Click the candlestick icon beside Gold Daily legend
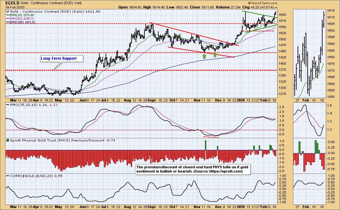Image resolution: width=340 pixels, height=210 pixels. [7, 11]
